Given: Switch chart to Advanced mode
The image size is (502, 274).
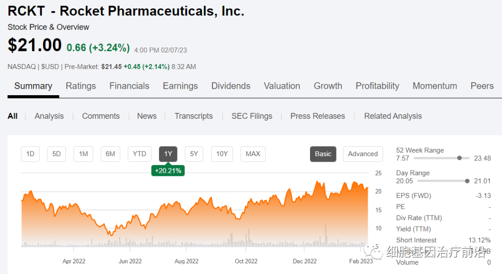Looking at the screenshot, I should (363, 154).
